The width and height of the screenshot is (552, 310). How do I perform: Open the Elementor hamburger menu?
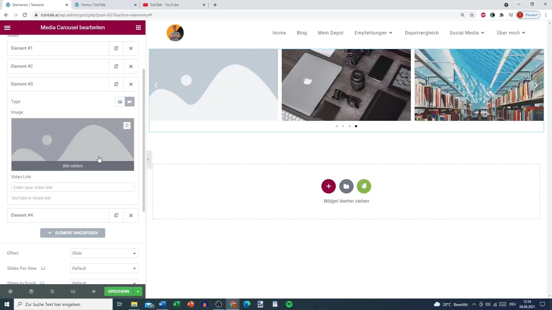(7, 28)
